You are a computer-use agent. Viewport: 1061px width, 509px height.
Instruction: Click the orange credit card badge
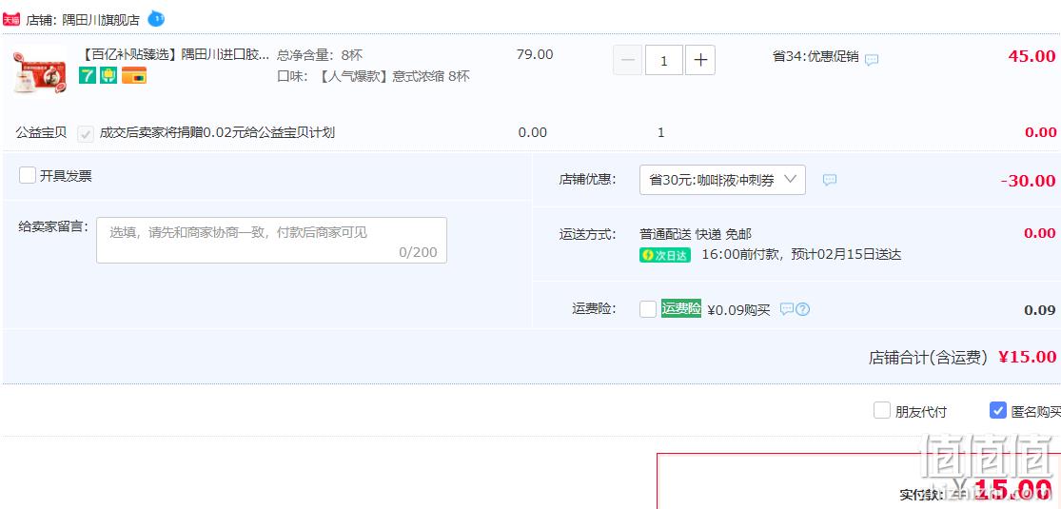(134, 75)
